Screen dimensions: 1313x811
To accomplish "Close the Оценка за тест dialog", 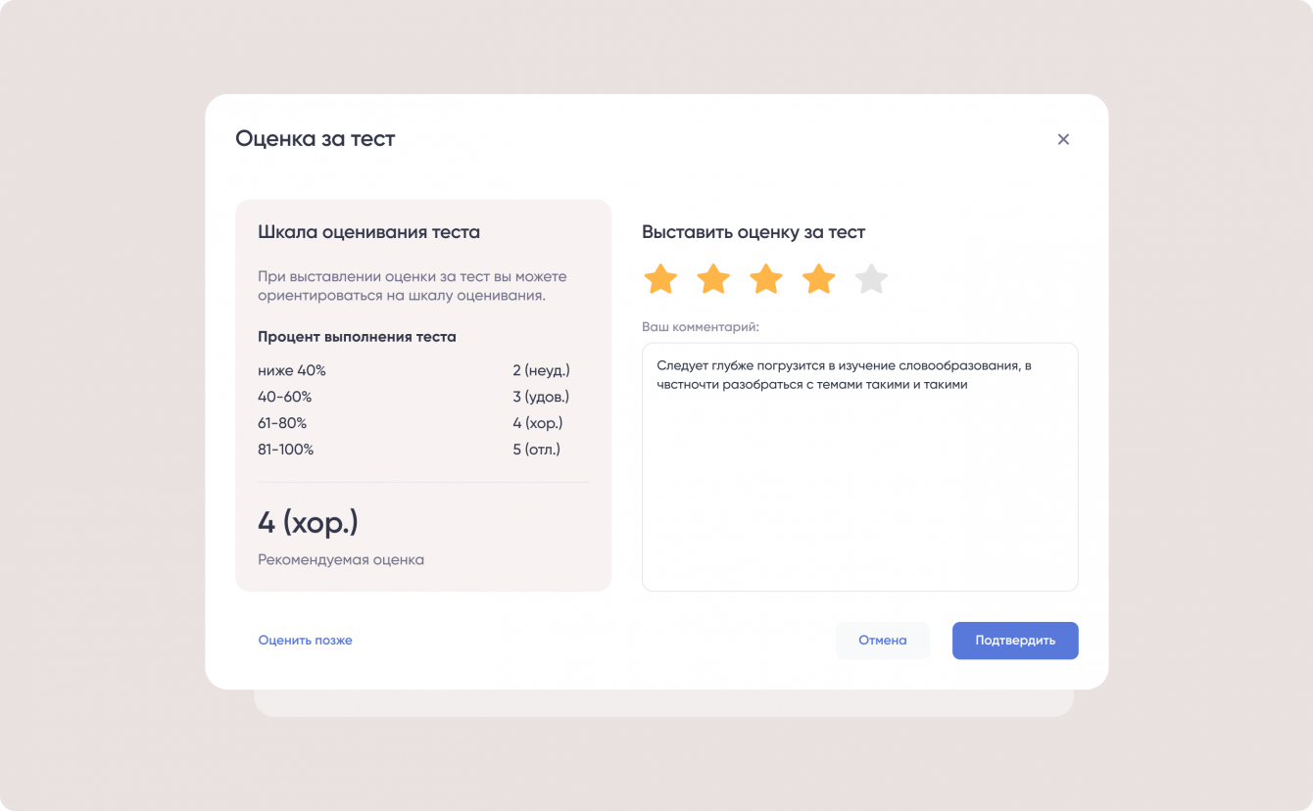I will pyautogui.click(x=1063, y=139).
